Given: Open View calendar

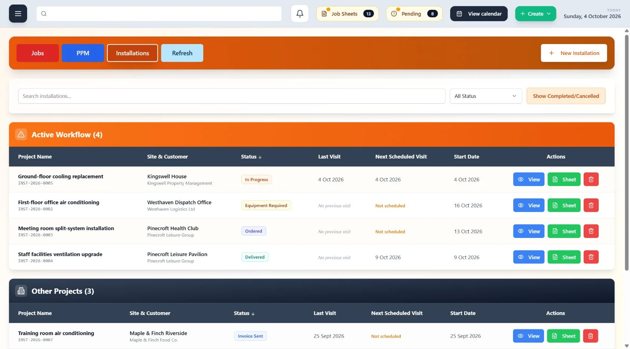Looking at the screenshot, I should point(479,14).
